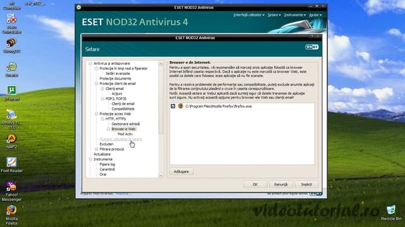Screen dimensions: 405x227
Task: Open the Ajutor menu
Action: pos(315,15)
